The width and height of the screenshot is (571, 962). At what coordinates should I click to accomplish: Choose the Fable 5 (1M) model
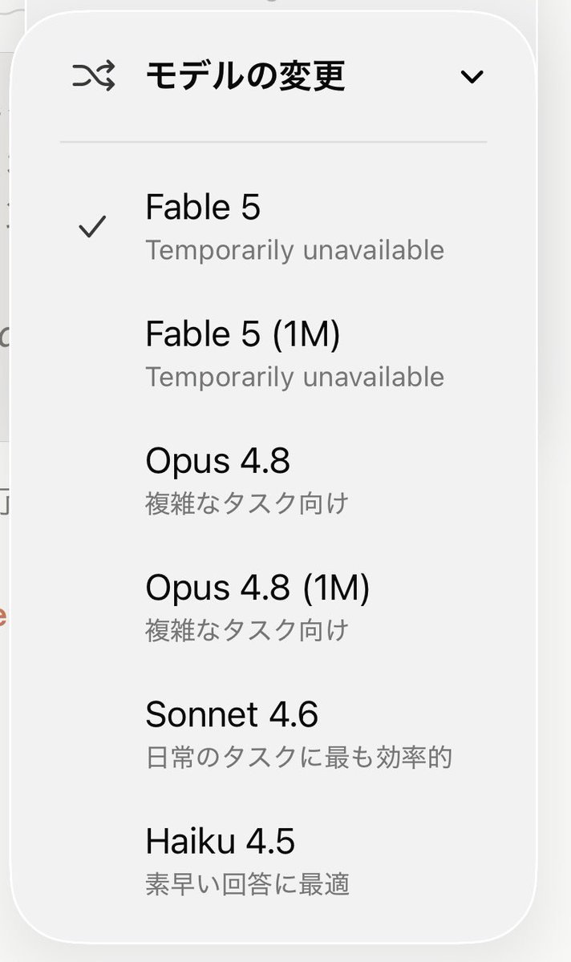click(273, 354)
